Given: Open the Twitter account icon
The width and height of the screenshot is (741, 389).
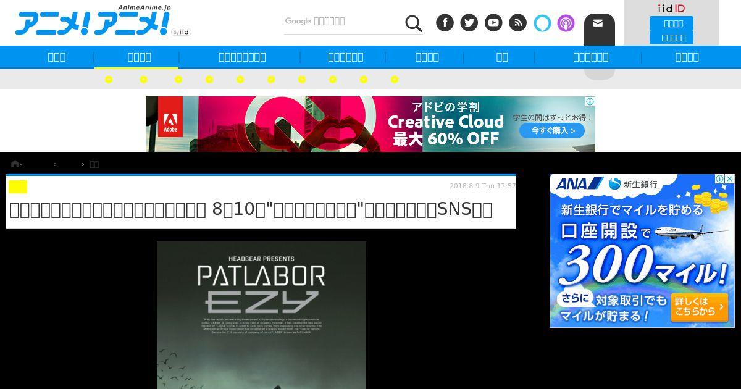Looking at the screenshot, I should tap(469, 23).
